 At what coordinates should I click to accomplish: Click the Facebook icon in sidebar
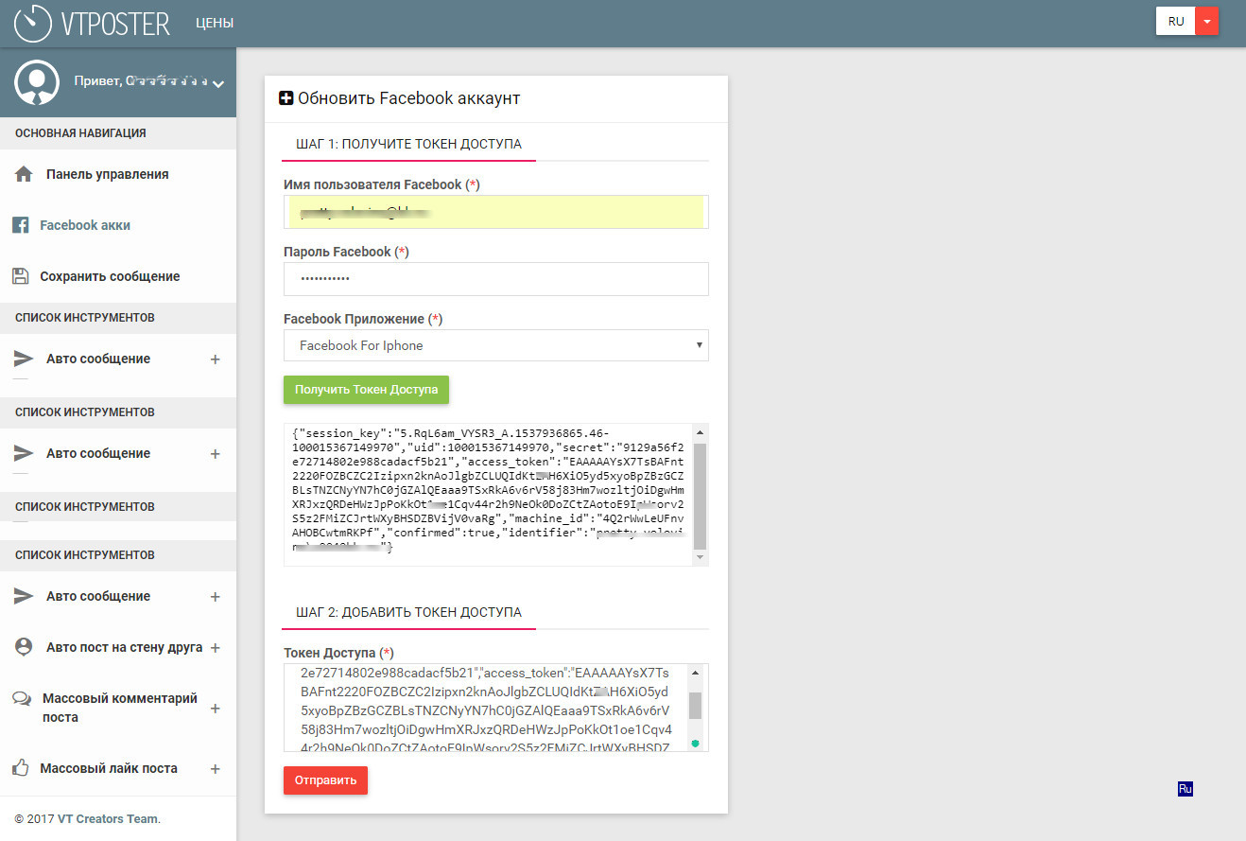pyautogui.click(x=20, y=225)
